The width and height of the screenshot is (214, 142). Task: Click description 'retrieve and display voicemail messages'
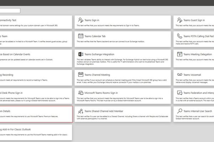pos(195,81)
